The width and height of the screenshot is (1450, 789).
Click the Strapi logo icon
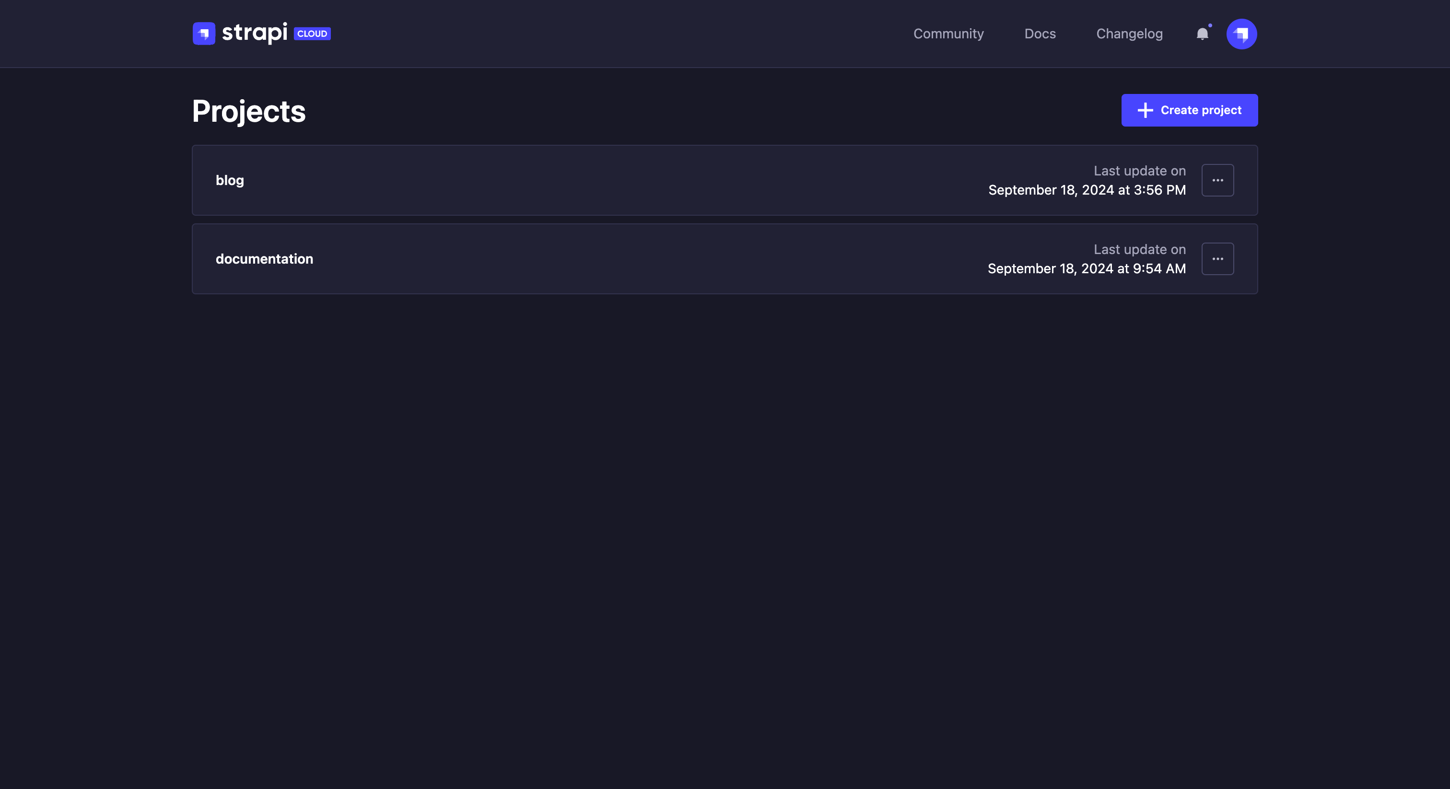point(204,33)
